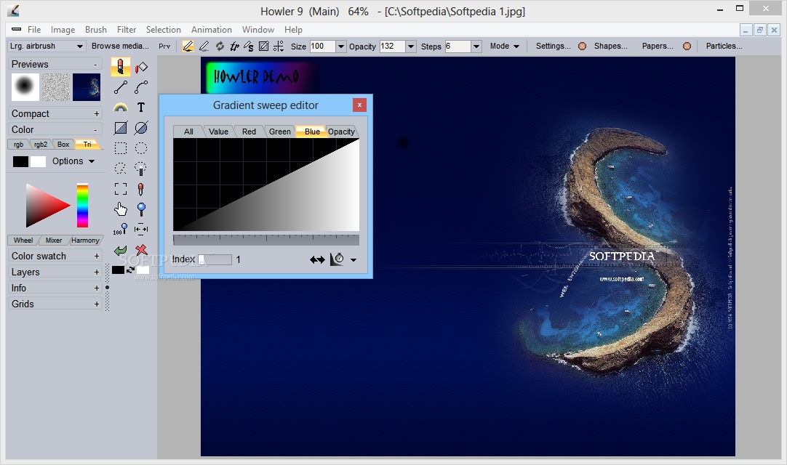787x465 pixels.
Task: Select the zoom magnifier tool
Action: (141, 209)
